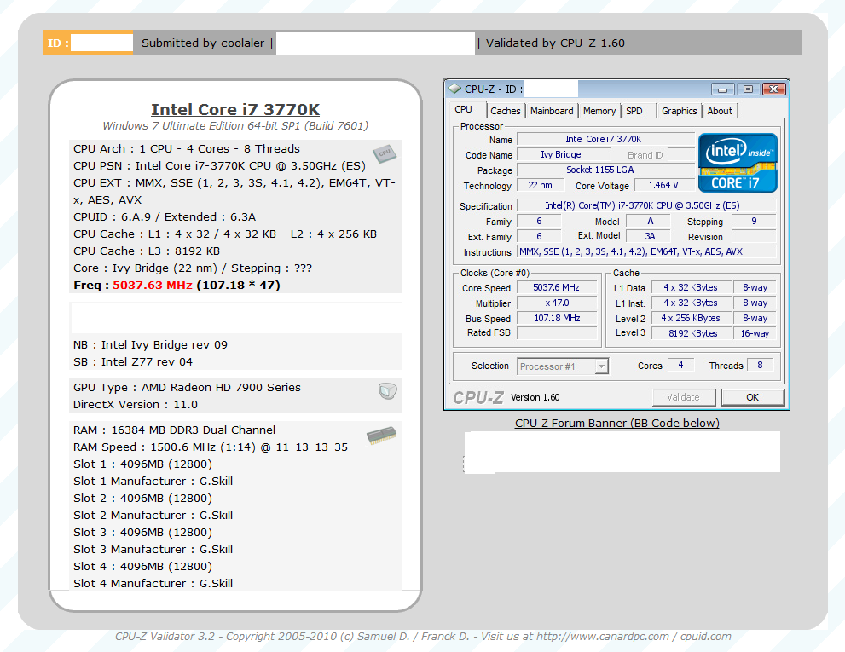Image resolution: width=845 pixels, height=652 pixels.
Task: Click the Ext. Model 3A value
Action: click(x=650, y=236)
